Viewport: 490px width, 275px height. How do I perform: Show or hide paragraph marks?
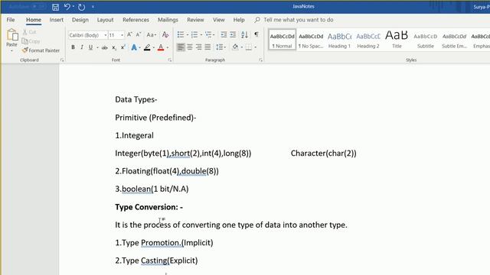point(256,34)
